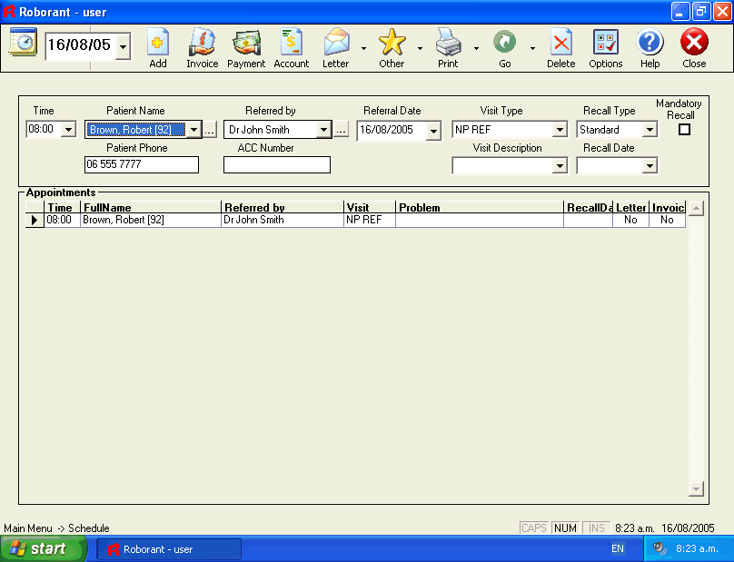Open the Options settings

[x=606, y=43]
